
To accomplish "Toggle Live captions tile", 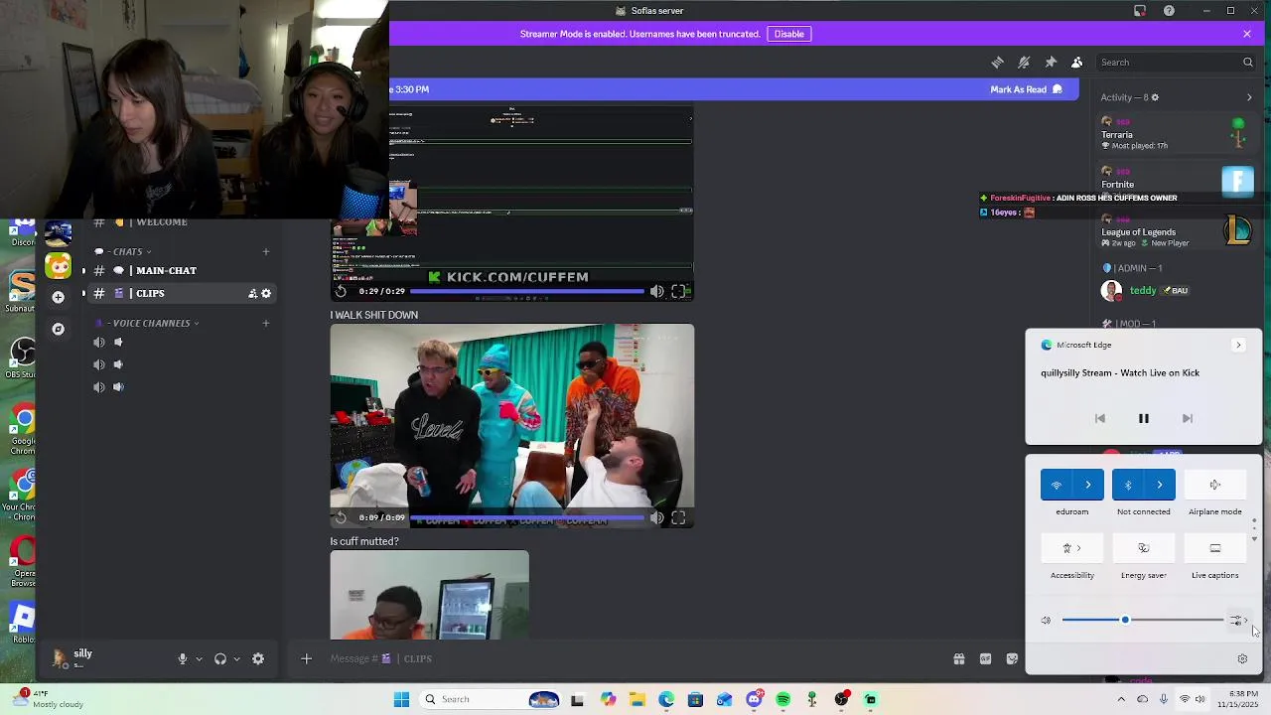I will tap(1215, 548).
